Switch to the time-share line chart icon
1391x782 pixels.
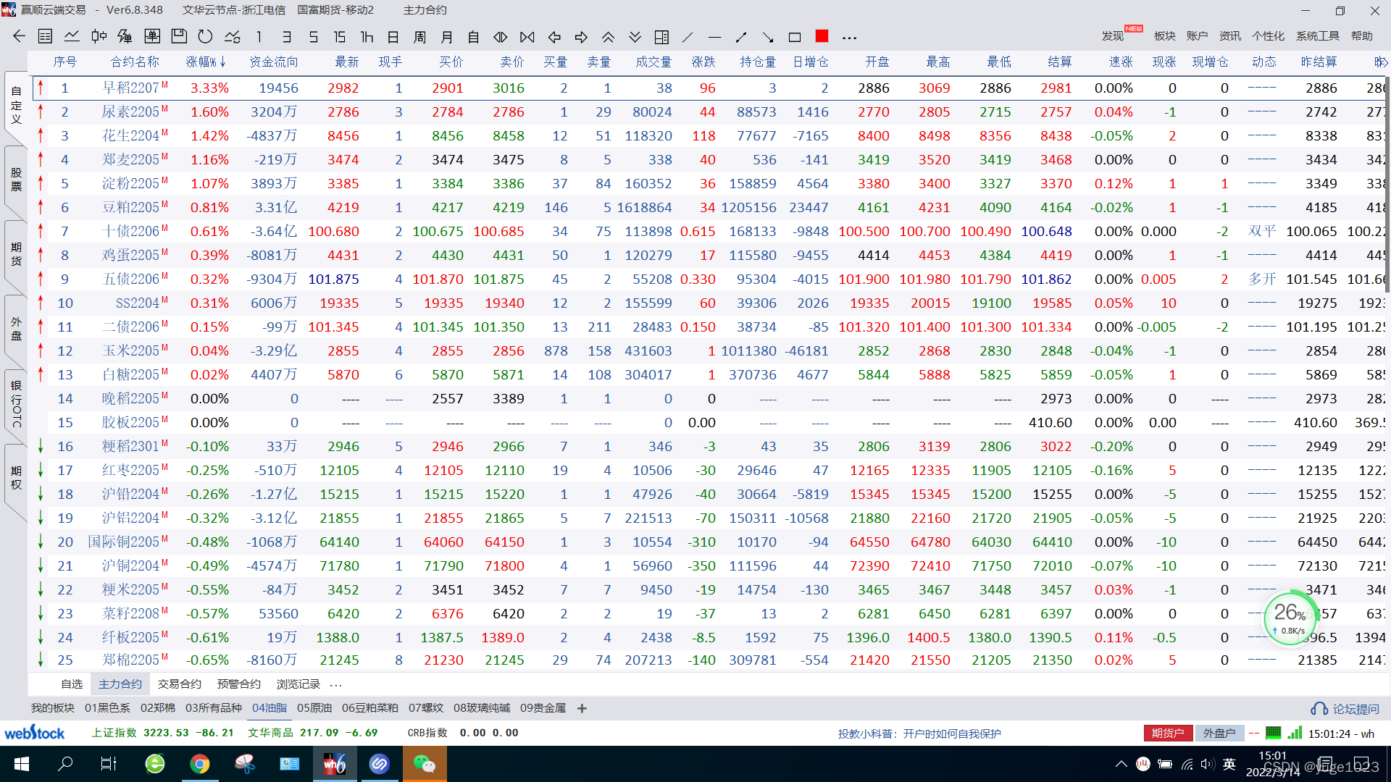(x=72, y=36)
